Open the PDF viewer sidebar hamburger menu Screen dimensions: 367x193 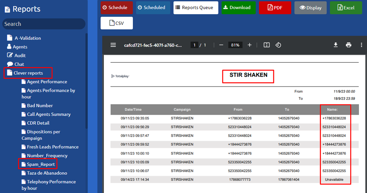coord(113,45)
